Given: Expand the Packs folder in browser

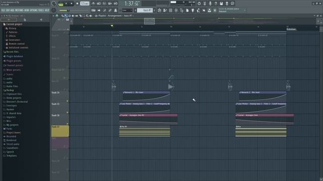Looking at the screenshot, I should point(9,129).
